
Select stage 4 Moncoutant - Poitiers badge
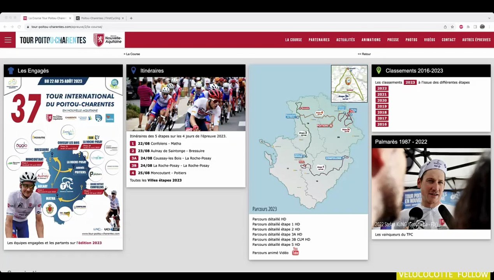point(133,173)
